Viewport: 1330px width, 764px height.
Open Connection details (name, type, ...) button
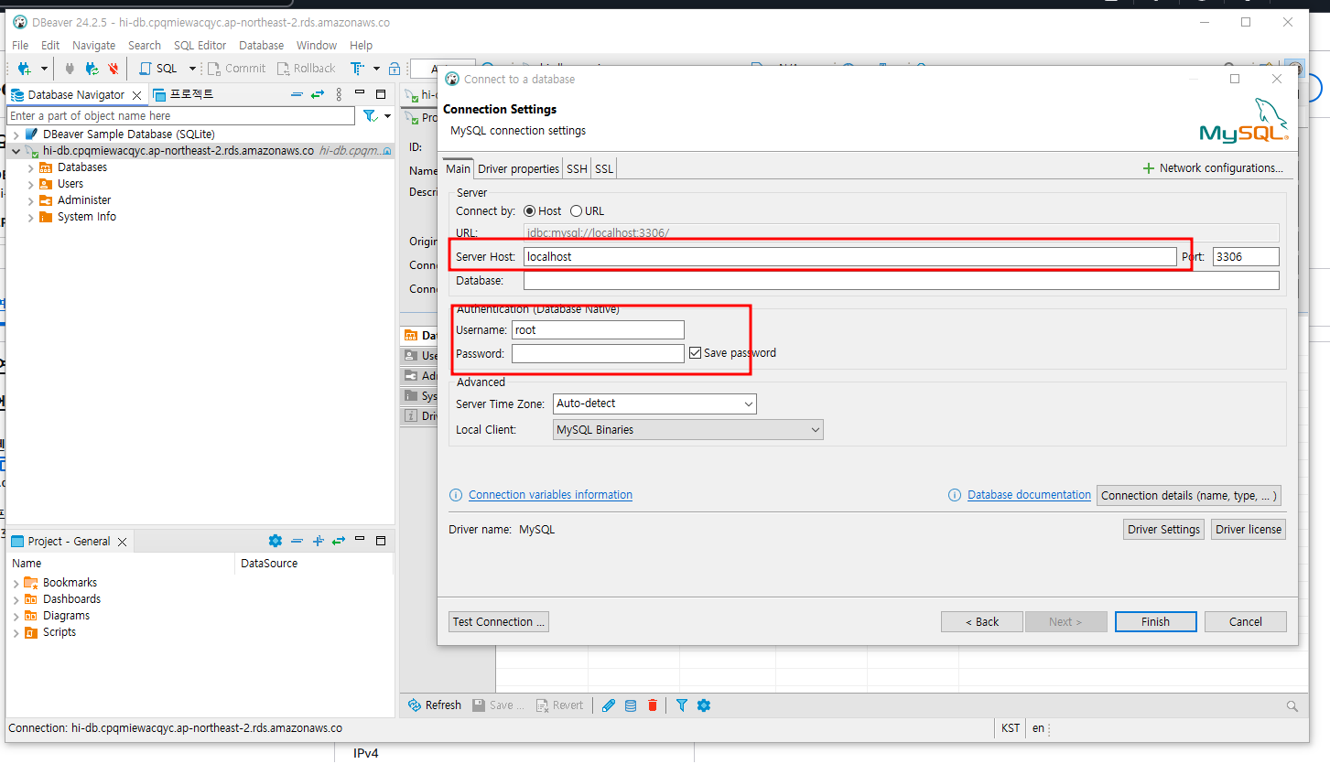pos(1188,495)
